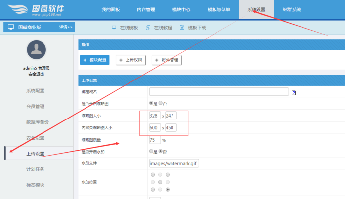Select 否 for 是否开启缩略图
Image resolution: width=345 pixels, height=199 pixels.
161,103
